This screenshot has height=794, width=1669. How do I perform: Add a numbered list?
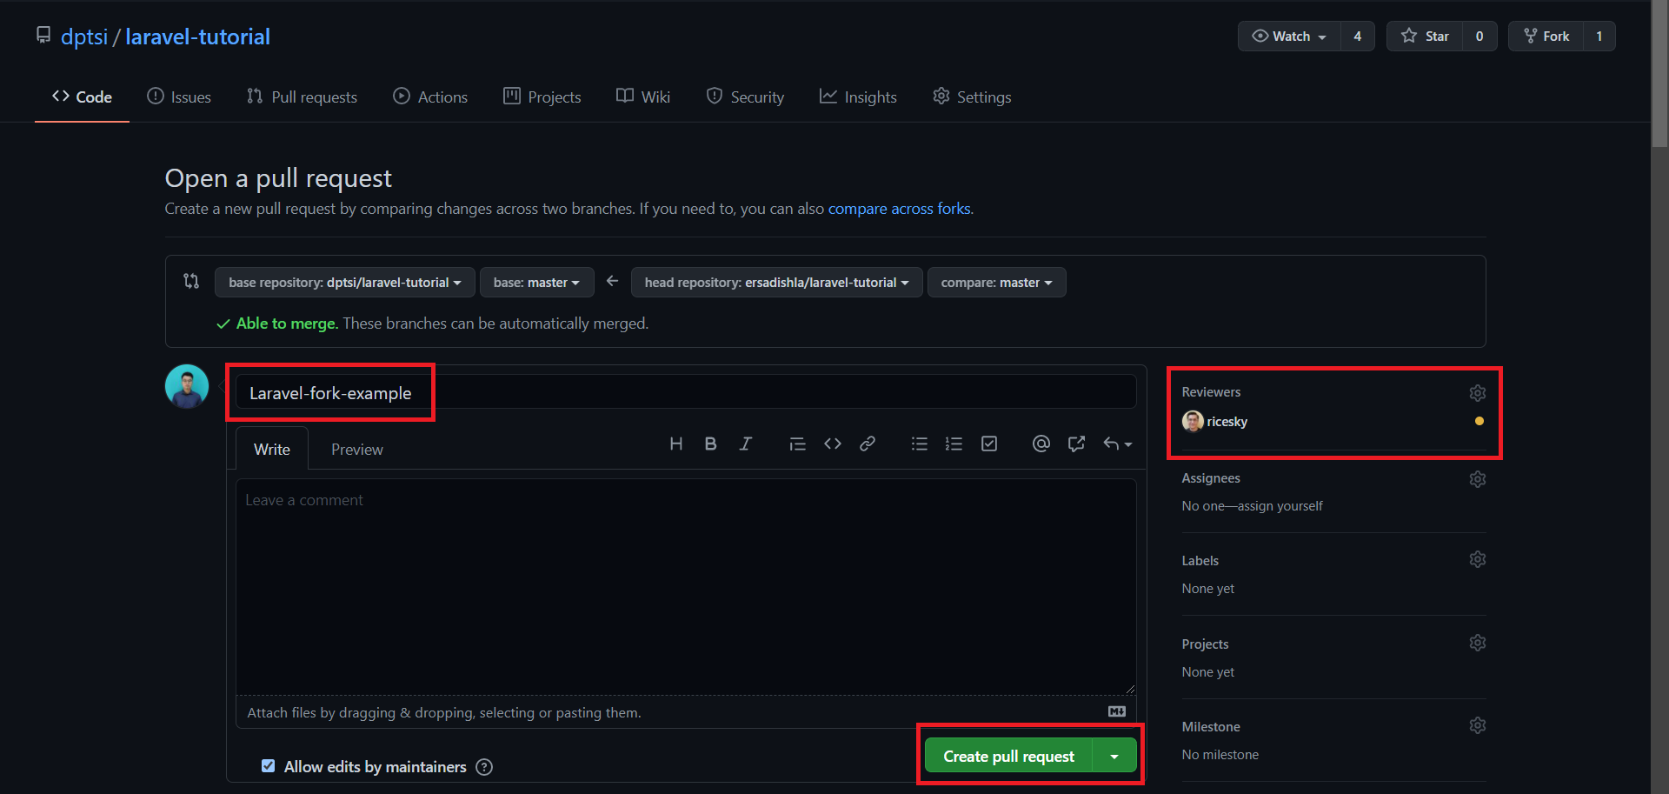(954, 444)
